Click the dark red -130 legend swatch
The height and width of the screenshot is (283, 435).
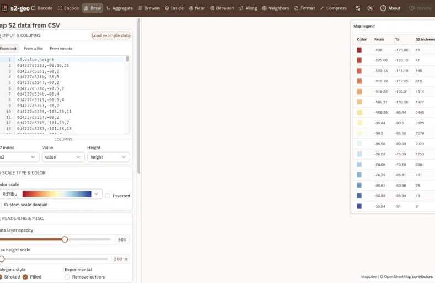click(359, 50)
